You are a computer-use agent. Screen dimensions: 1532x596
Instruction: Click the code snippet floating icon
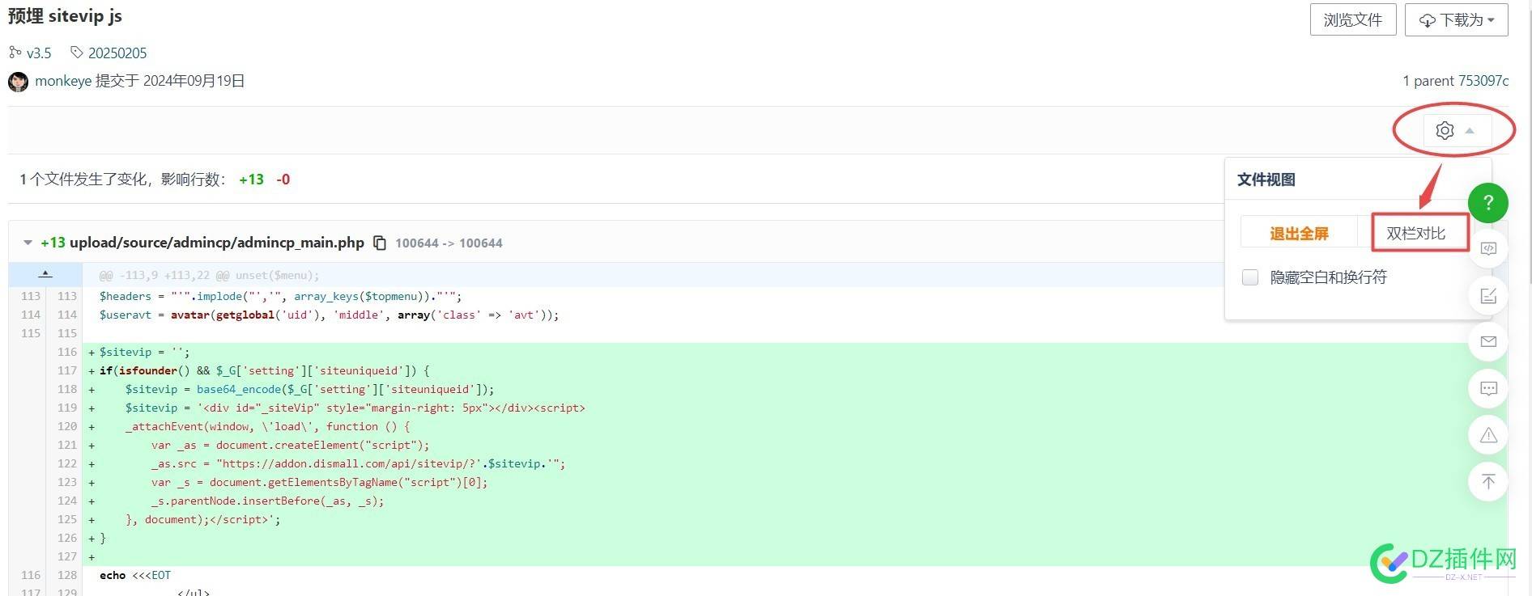1488,248
